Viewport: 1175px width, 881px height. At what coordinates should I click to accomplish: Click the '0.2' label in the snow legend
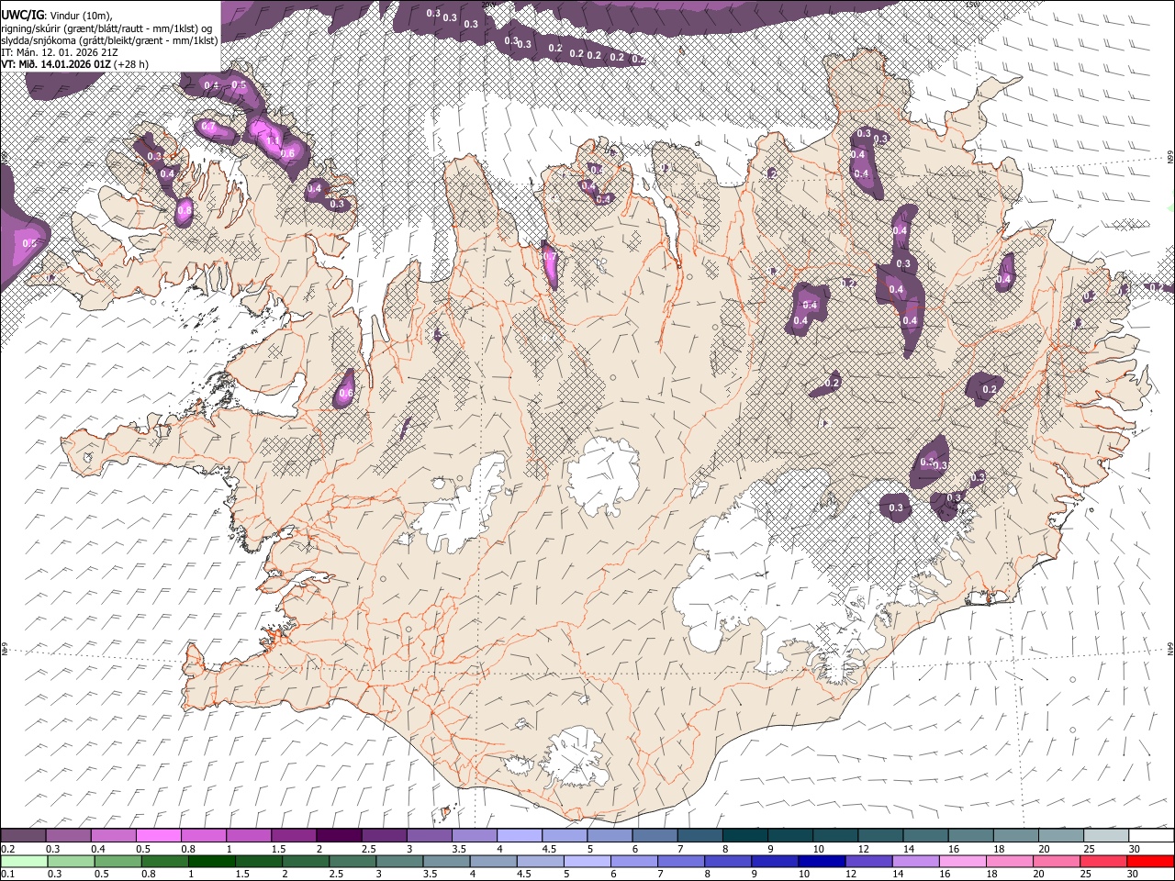point(6,849)
